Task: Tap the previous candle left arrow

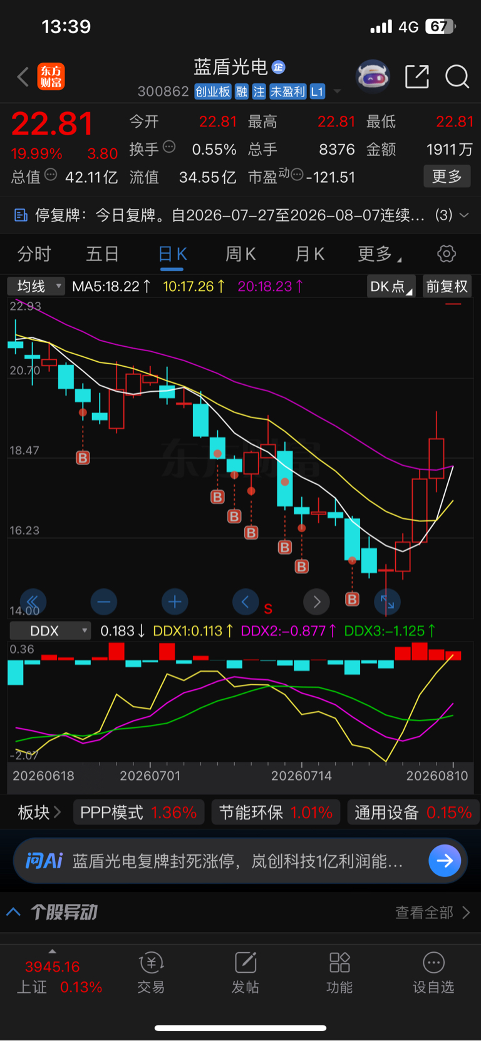Action: point(246,602)
